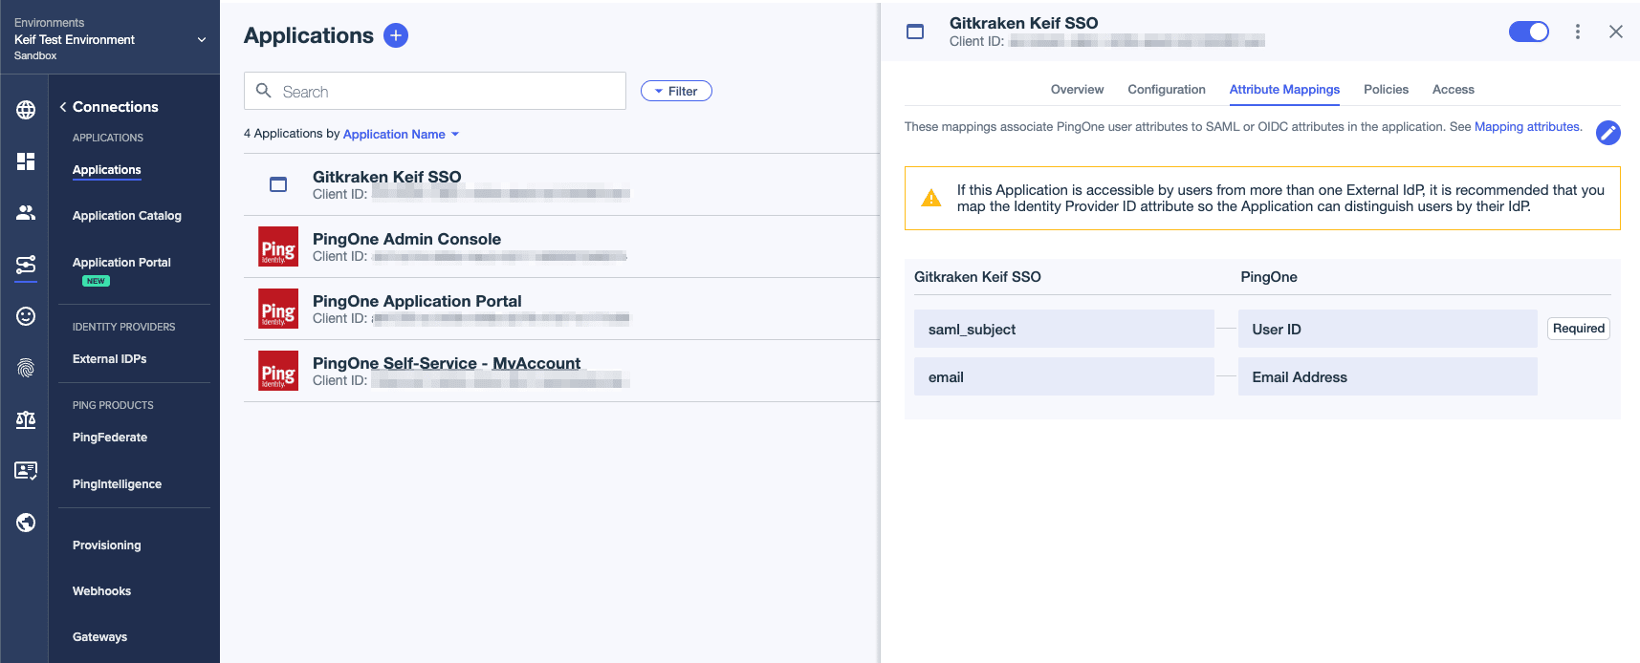
Task: Change sort order via Application Name dropdown
Action: click(x=402, y=134)
